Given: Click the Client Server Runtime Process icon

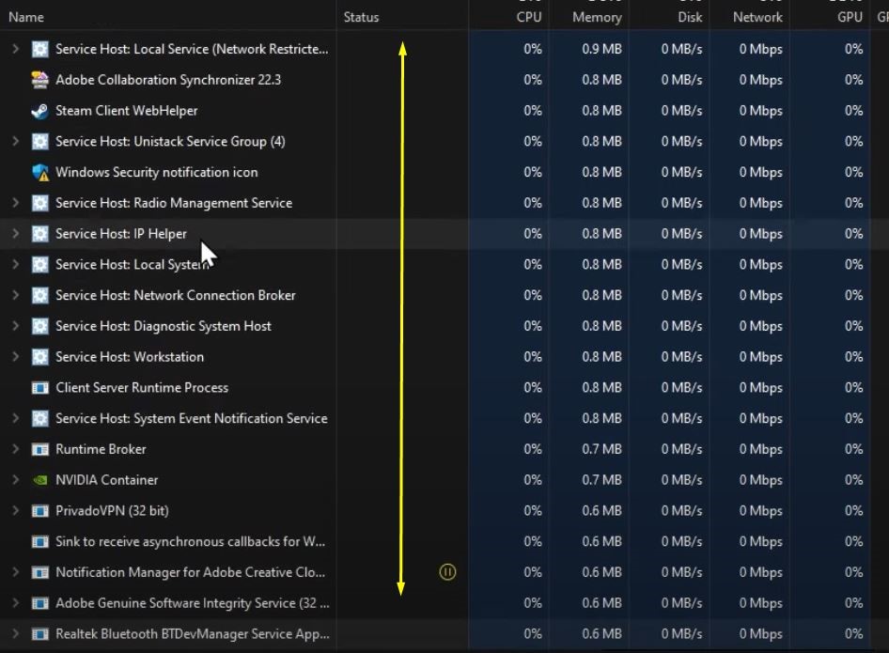Looking at the screenshot, I should [x=39, y=388].
